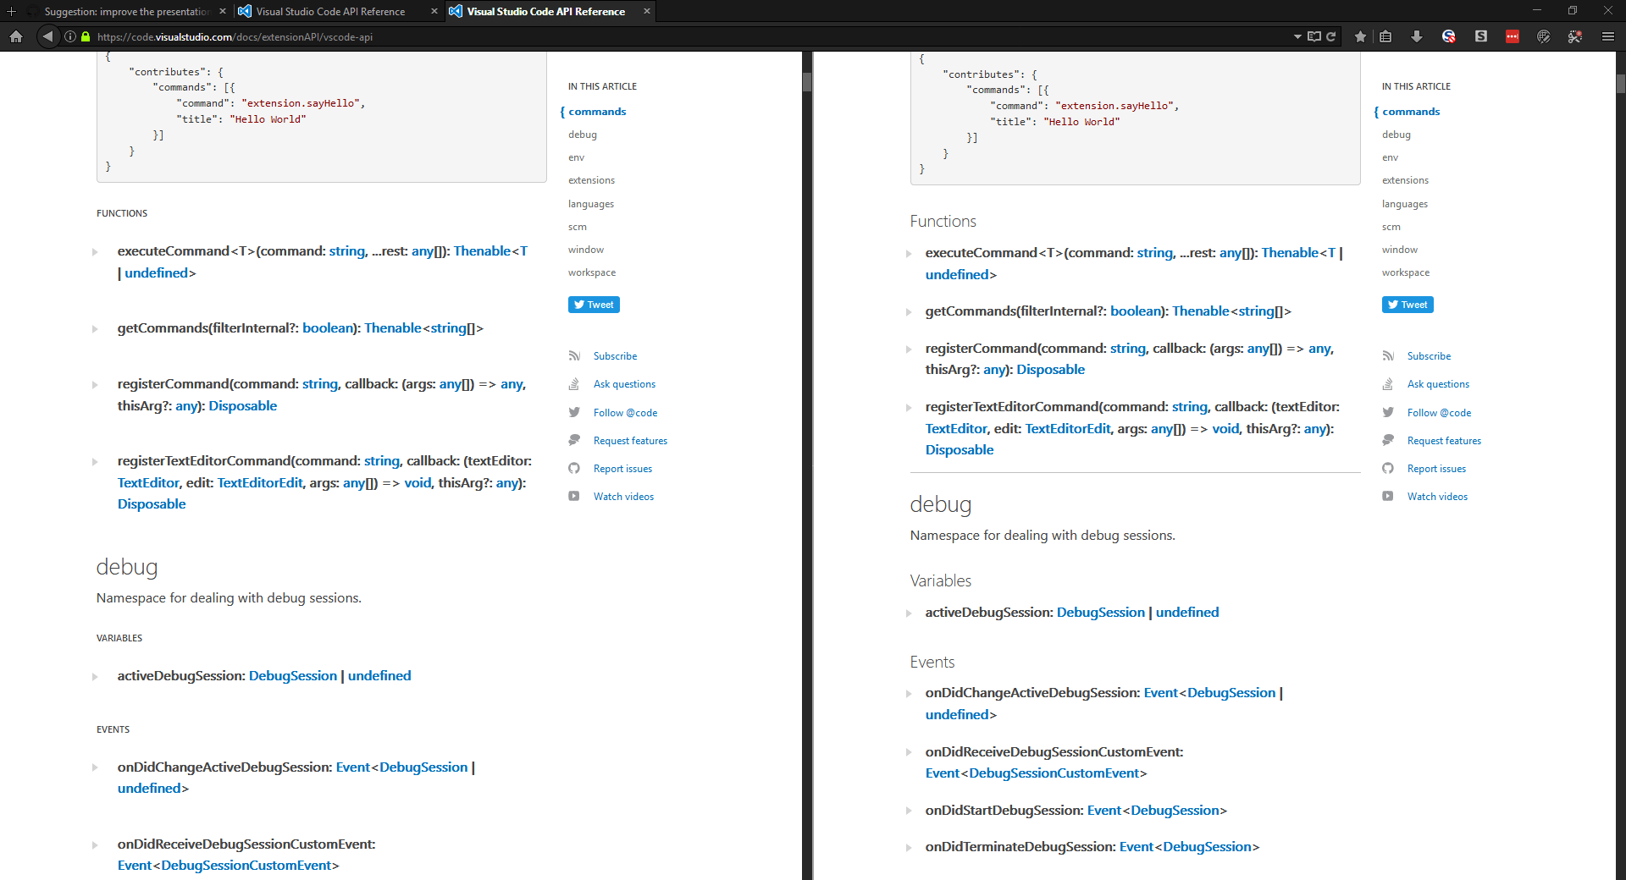This screenshot has width=1626, height=880.
Task: Open the LastPass extension
Action: (x=1512, y=36)
